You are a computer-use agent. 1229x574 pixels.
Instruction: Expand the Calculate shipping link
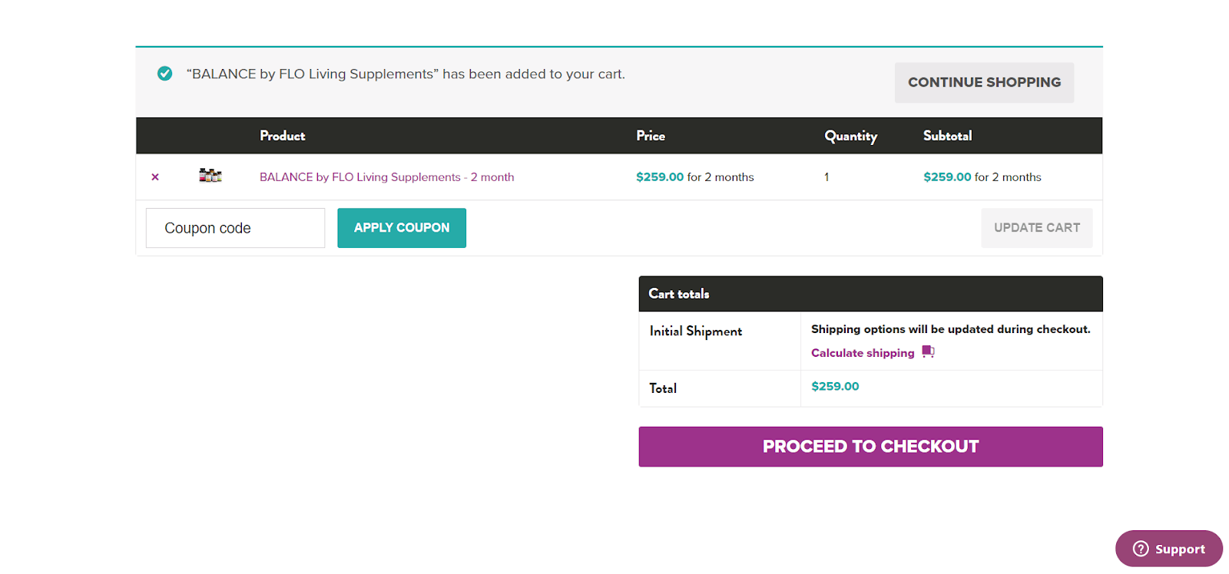(863, 353)
